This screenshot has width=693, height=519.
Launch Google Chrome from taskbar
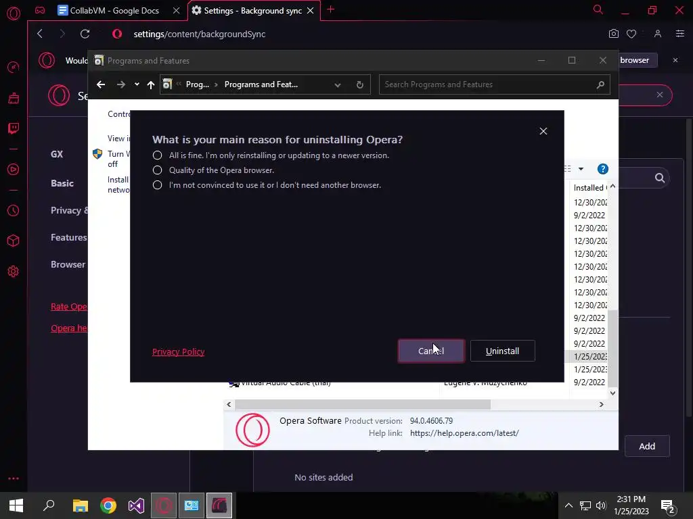(108, 505)
